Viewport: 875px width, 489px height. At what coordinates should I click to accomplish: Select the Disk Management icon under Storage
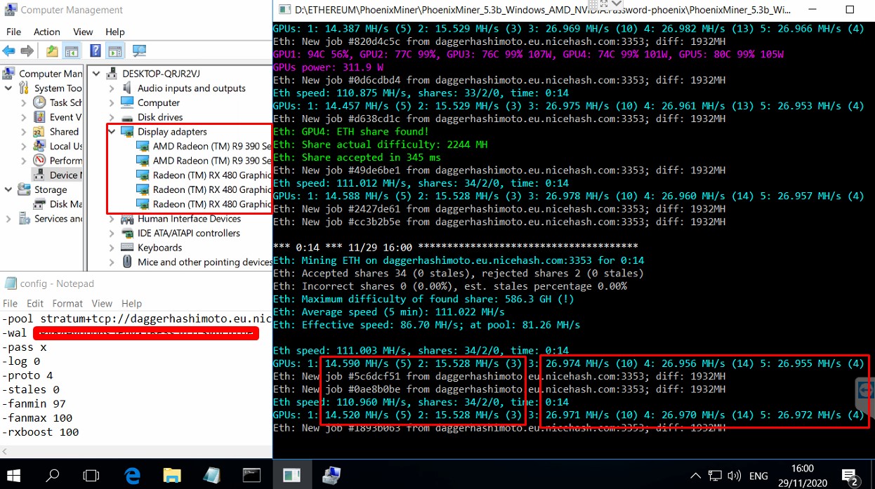click(39, 204)
